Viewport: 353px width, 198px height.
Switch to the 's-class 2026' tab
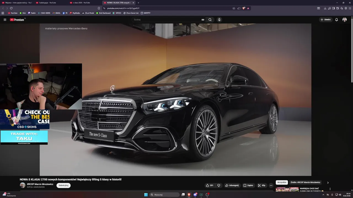(85, 3)
